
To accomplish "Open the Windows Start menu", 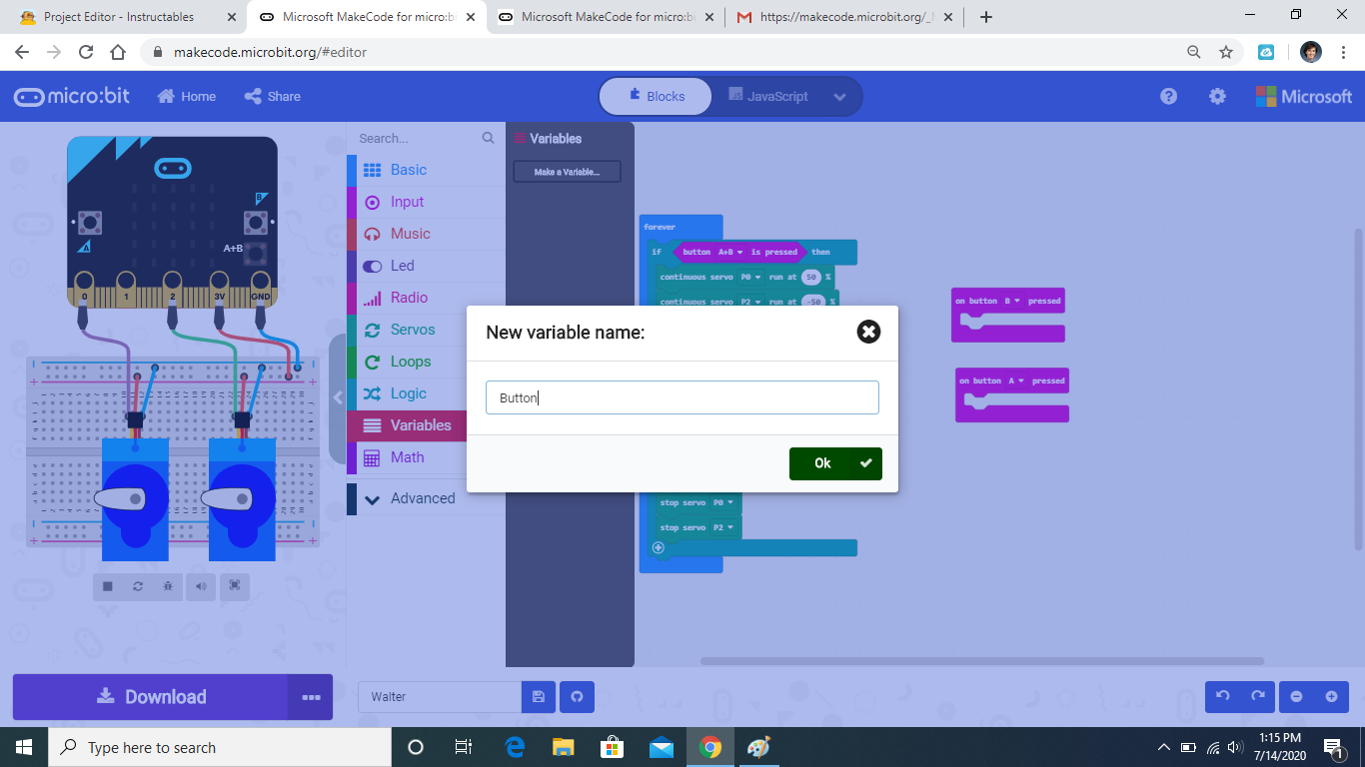I will (x=24, y=747).
